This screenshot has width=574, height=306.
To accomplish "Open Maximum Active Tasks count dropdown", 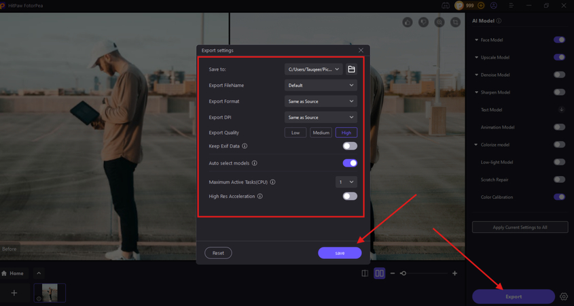I will 346,182.
